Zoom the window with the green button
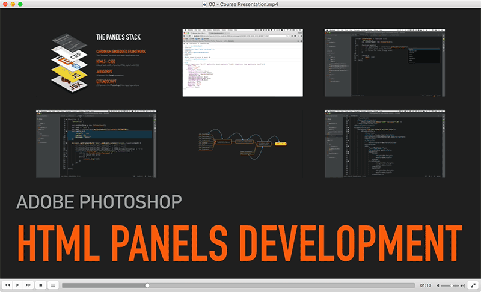 pyautogui.click(x=20, y=4)
